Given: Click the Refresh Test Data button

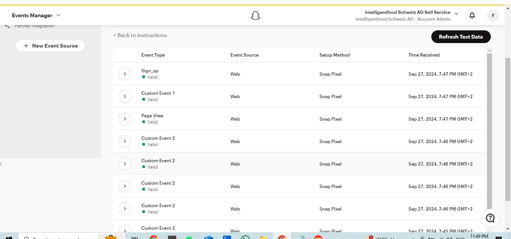Looking at the screenshot, I should [461, 37].
